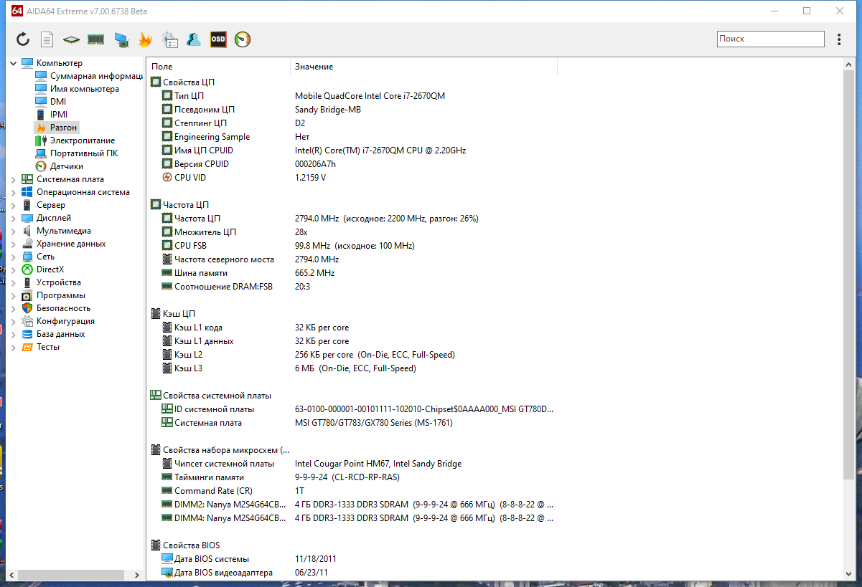The height and width of the screenshot is (587, 862).
Task: Click the ID системной платы board icon
Action: point(167,409)
